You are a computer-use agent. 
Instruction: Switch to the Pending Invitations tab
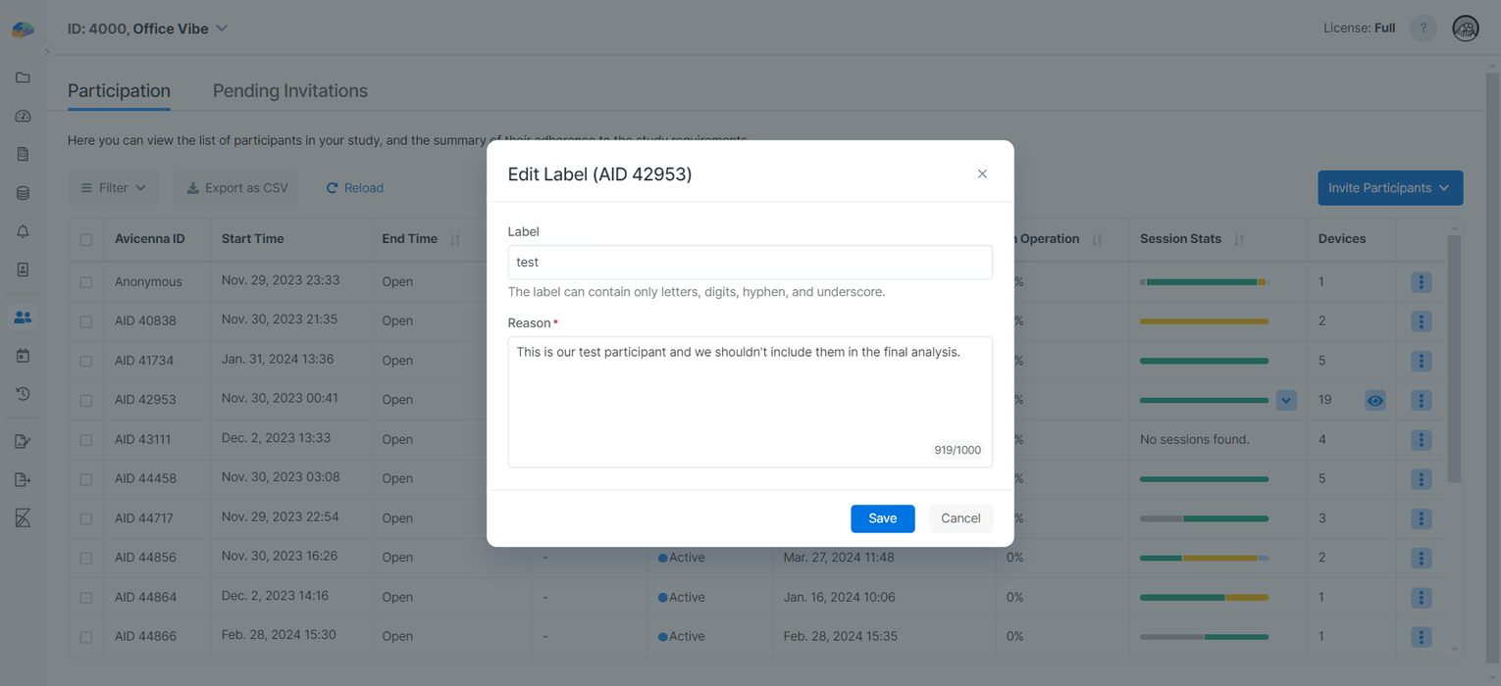(289, 90)
